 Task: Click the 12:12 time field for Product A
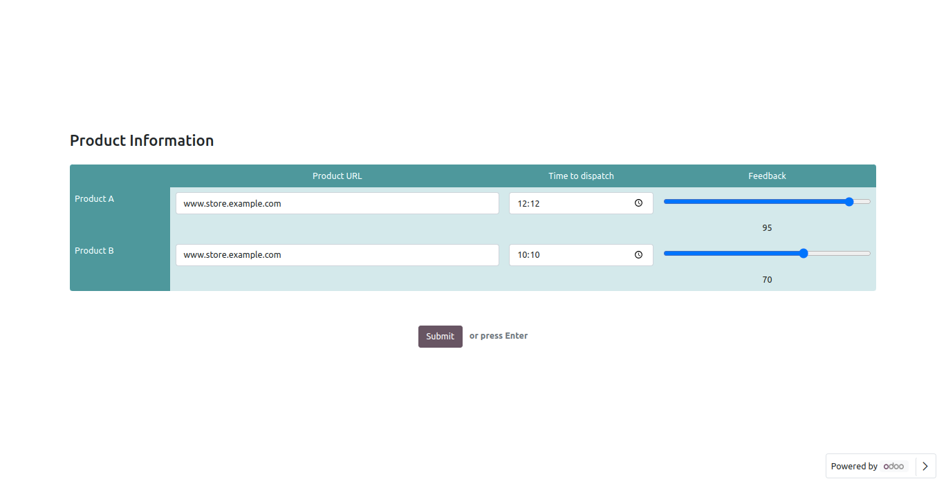tap(581, 203)
